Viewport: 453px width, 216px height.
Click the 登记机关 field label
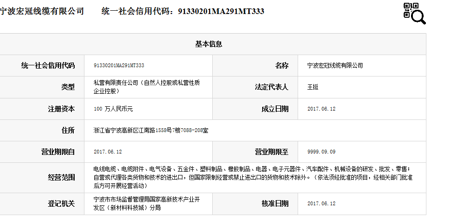tap(61, 203)
